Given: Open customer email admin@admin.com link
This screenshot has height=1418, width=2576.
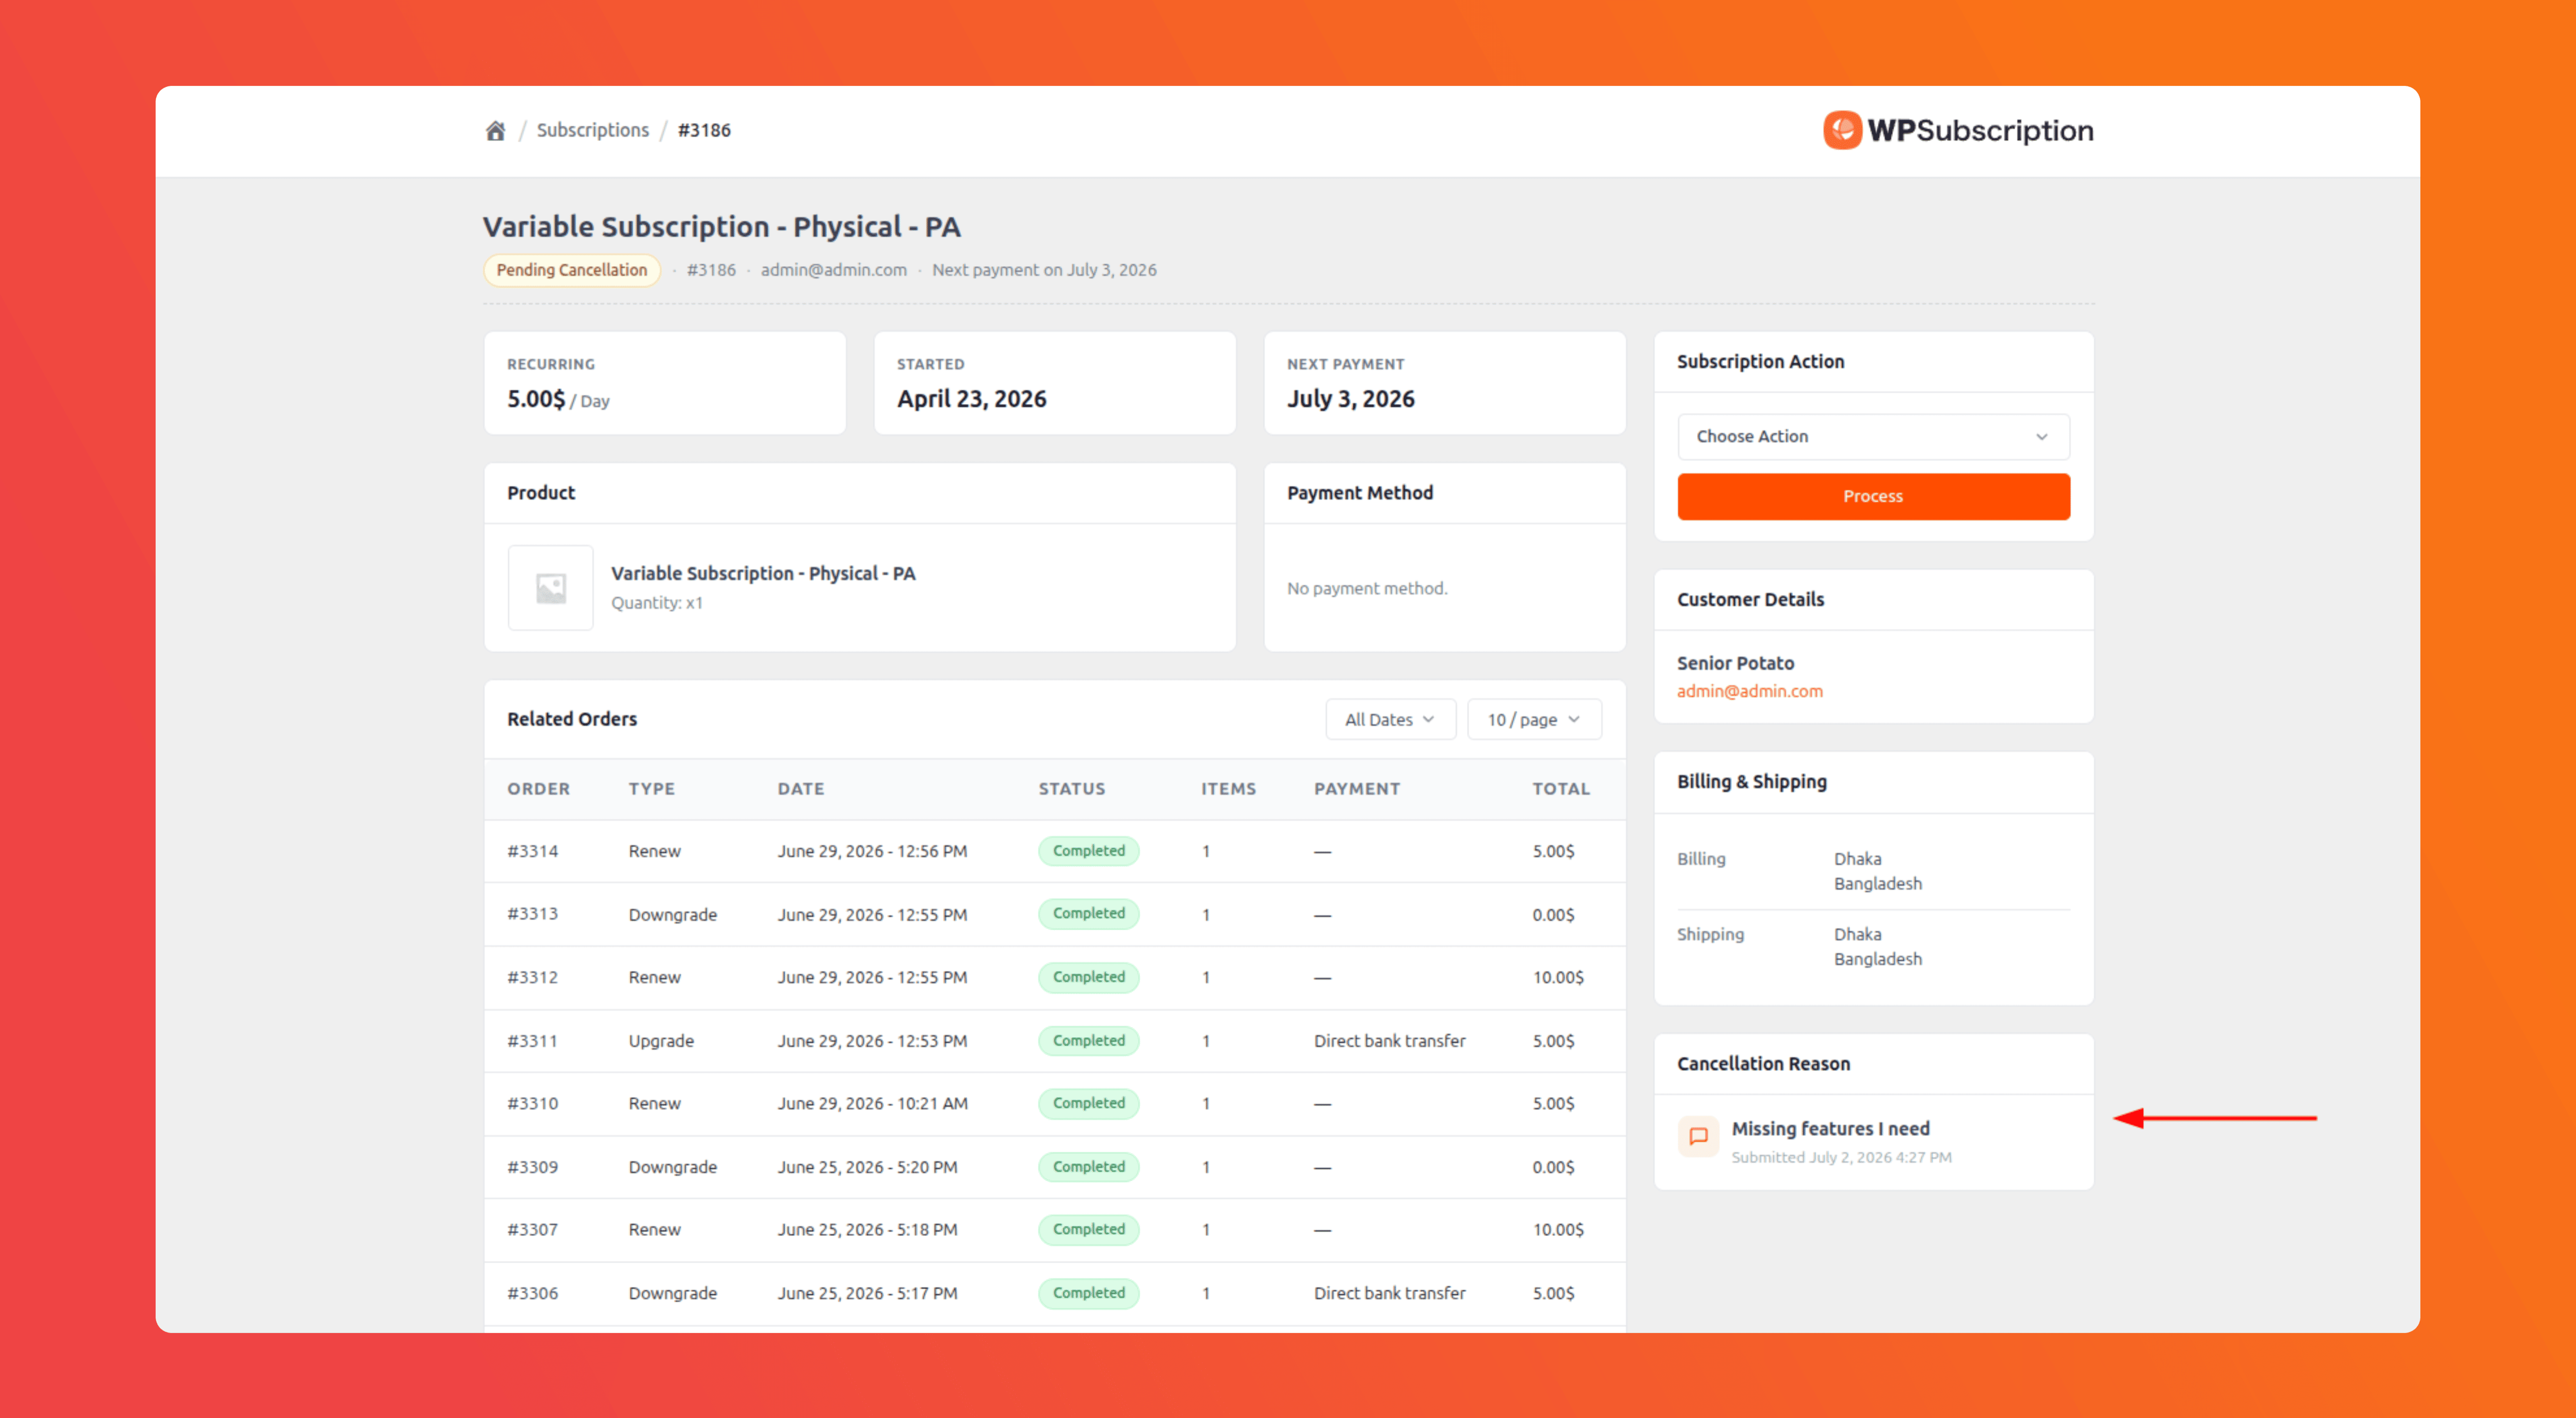Looking at the screenshot, I should 1749,691.
